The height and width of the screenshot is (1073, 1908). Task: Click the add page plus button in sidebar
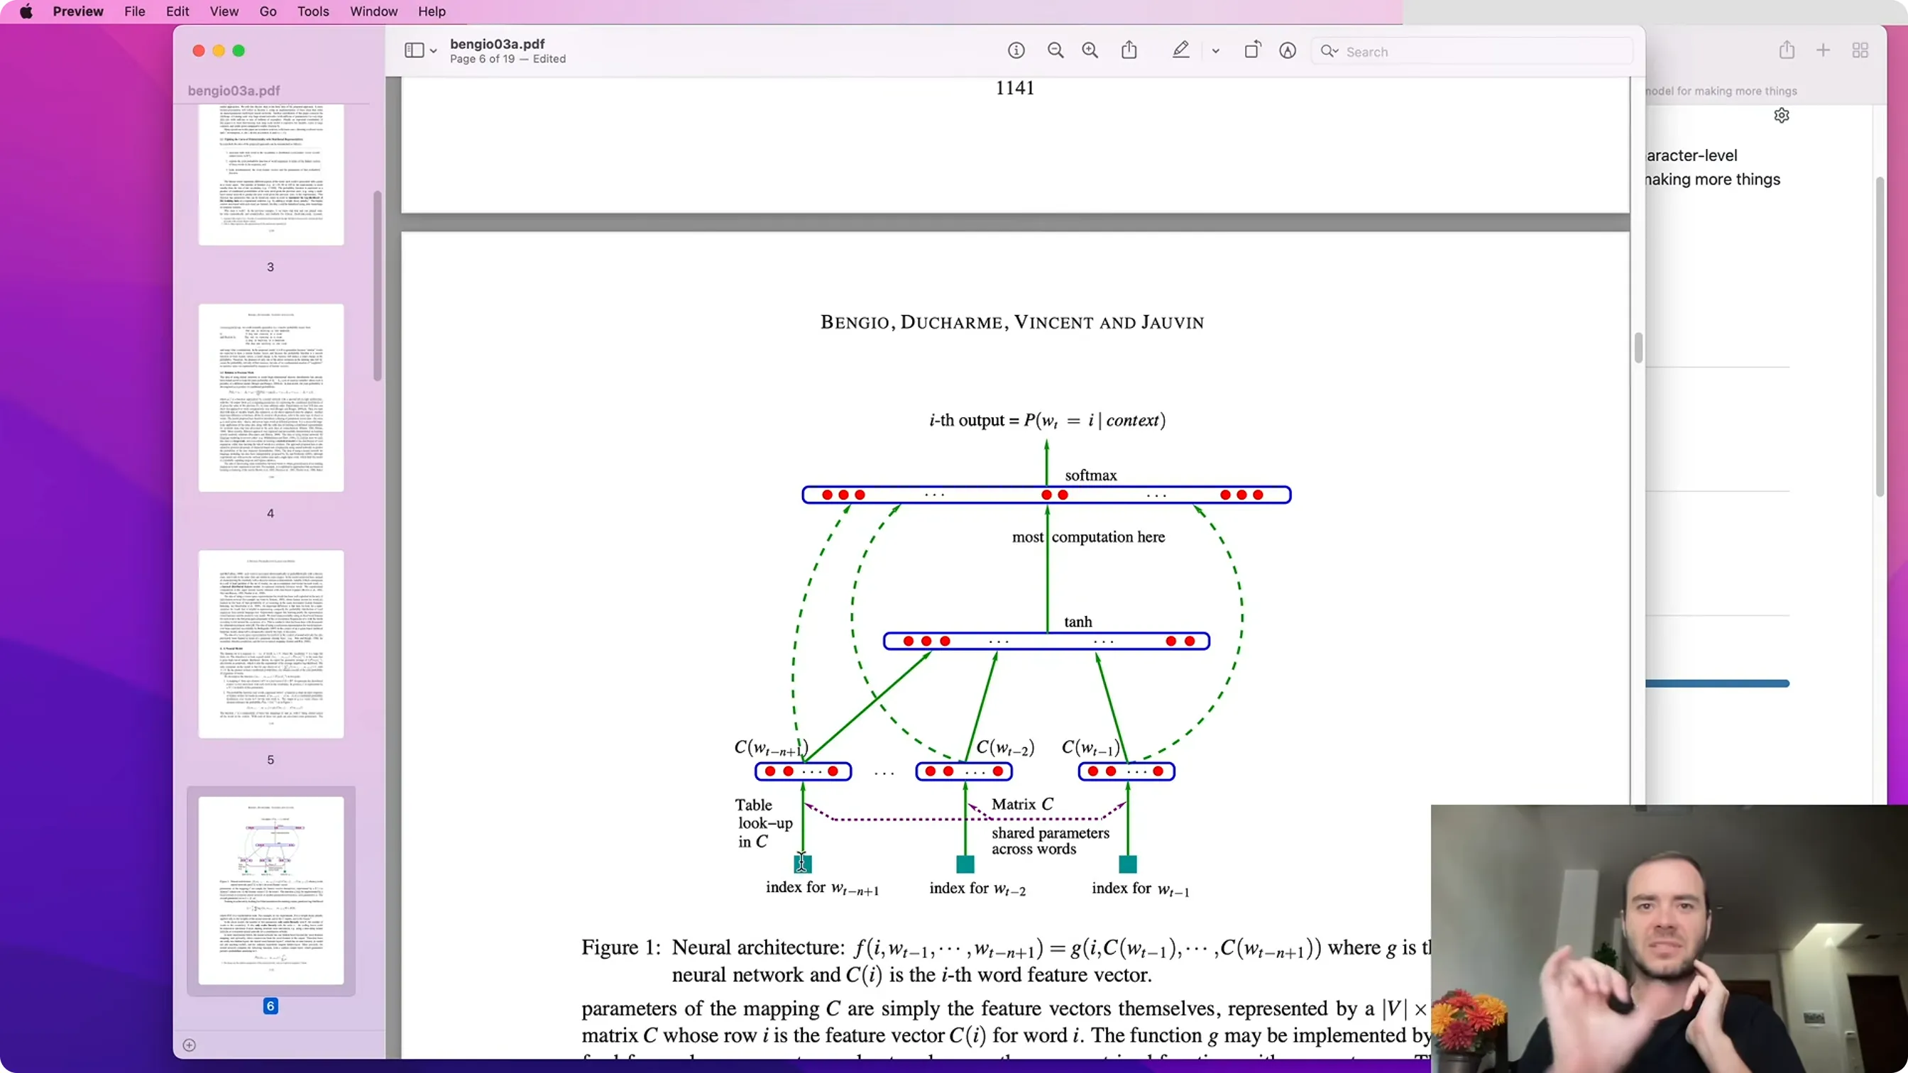(189, 1045)
